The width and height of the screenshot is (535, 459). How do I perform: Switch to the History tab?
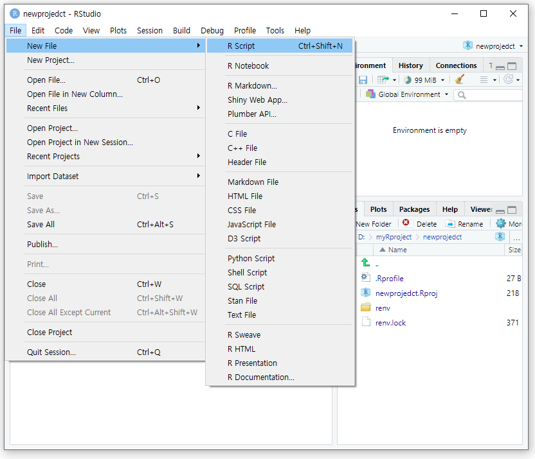click(410, 65)
